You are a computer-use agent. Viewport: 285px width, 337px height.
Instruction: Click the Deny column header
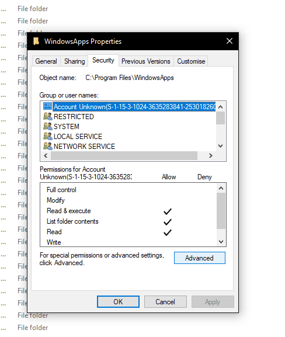pyautogui.click(x=204, y=177)
